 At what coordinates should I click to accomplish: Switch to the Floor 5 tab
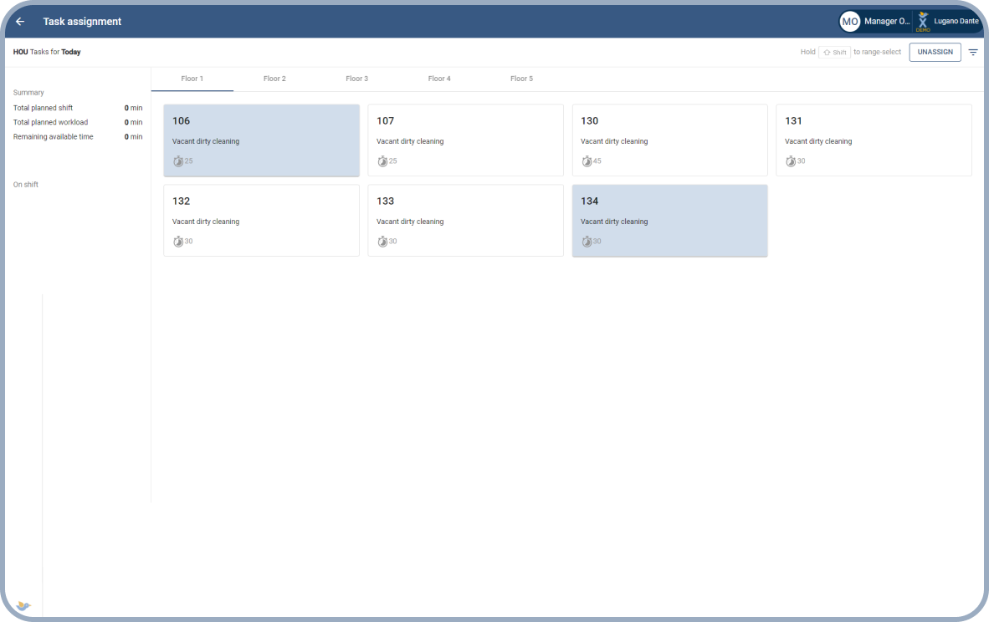coord(521,79)
